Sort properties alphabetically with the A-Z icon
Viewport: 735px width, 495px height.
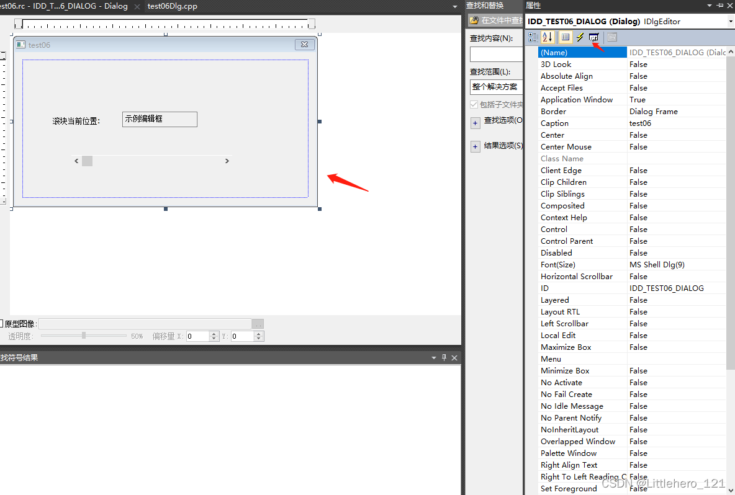pos(547,37)
